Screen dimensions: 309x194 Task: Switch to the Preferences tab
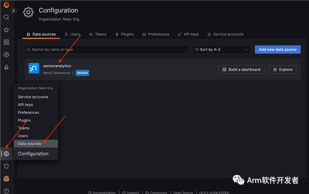pyautogui.click(x=156, y=34)
